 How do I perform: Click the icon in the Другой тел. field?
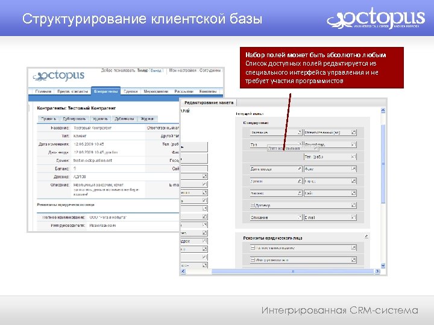[x=353, y=144]
